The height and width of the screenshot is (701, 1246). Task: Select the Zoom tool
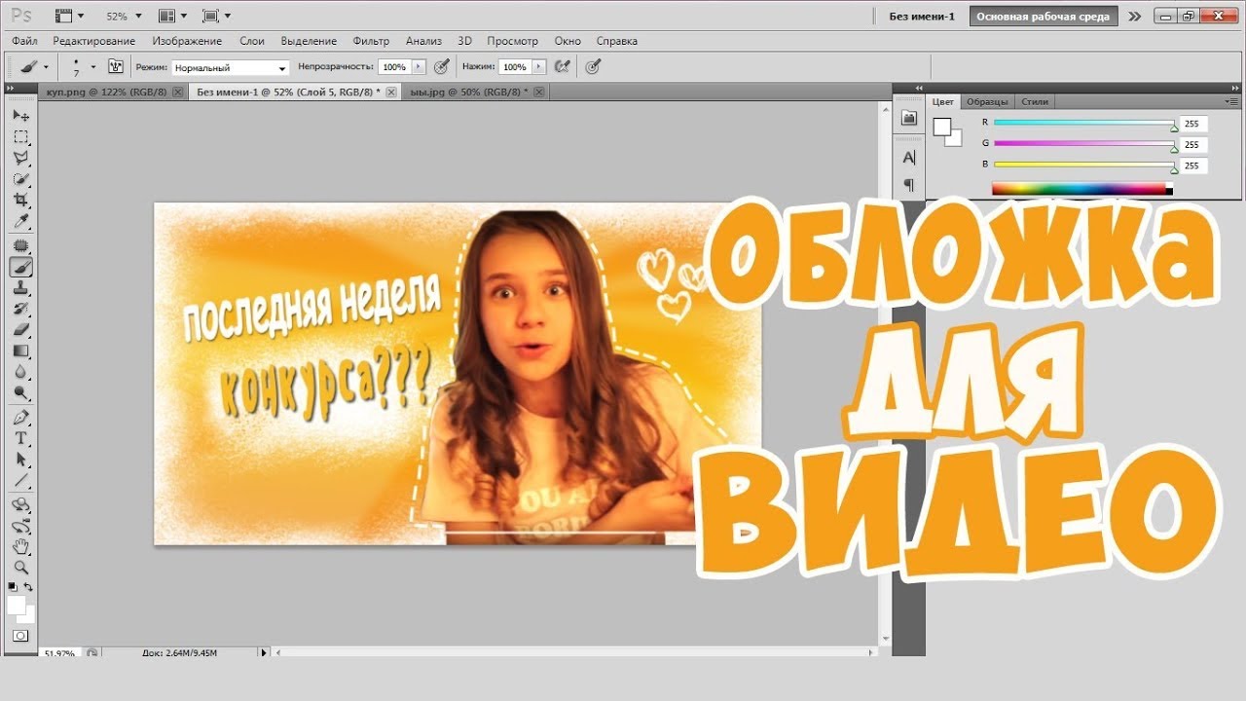click(x=20, y=568)
